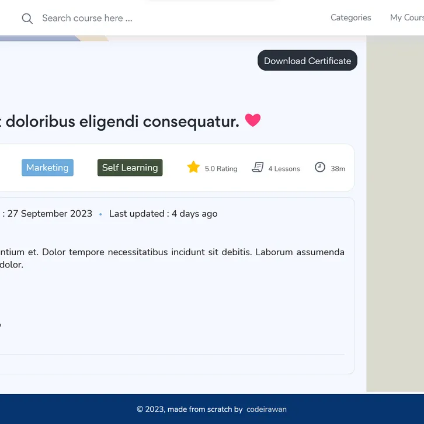Click the yellow star rating icon
The height and width of the screenshot is (424, 424).
pyautogui.click(x=193, y=168)
